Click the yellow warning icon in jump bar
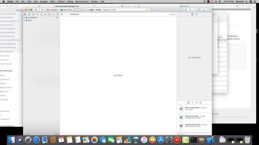Image resolution: width=259 pixels, height=145 pixels. (173, 14)
